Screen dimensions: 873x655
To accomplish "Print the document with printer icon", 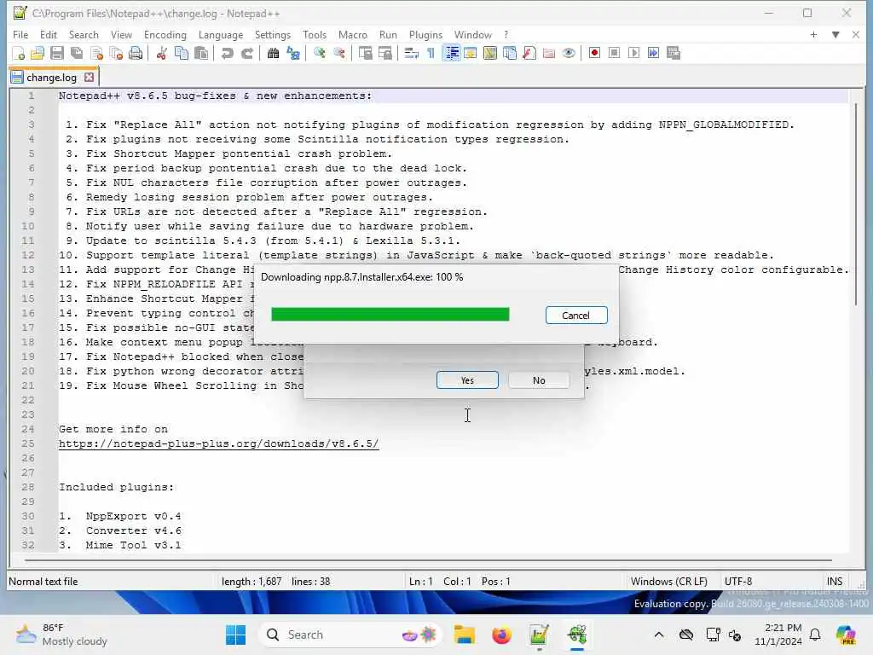I will click(x=136, y=54).
